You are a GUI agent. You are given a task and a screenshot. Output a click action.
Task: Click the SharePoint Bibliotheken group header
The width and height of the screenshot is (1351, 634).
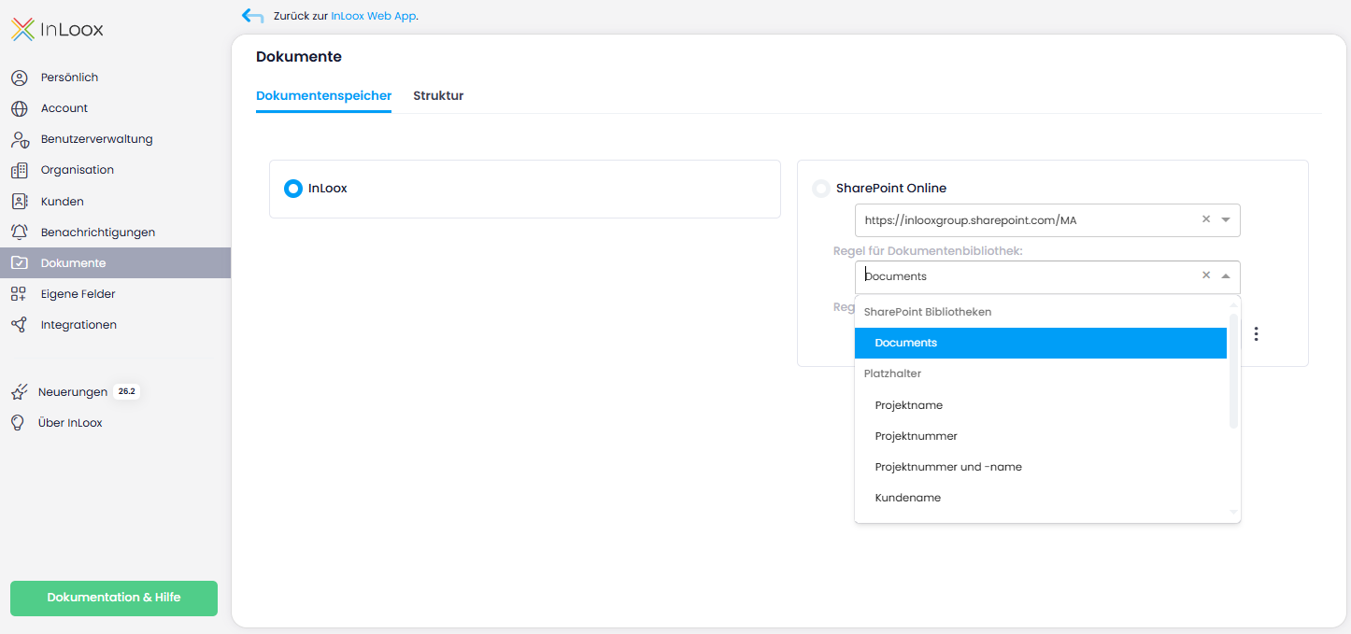pos(928,312)
